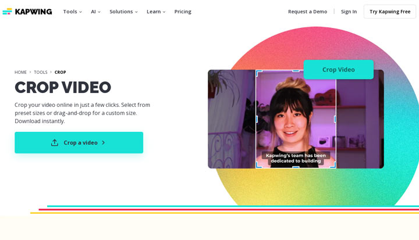Click the upload icon in Crop a video button

pyautogui.click(x=55, y=142)
